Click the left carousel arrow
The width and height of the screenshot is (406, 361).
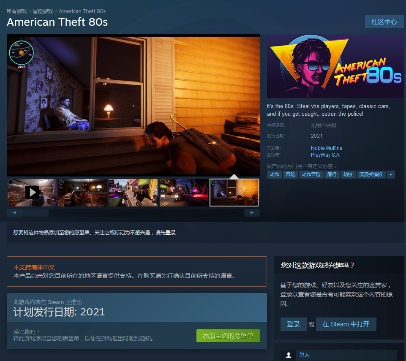click(x=15, y=212)
